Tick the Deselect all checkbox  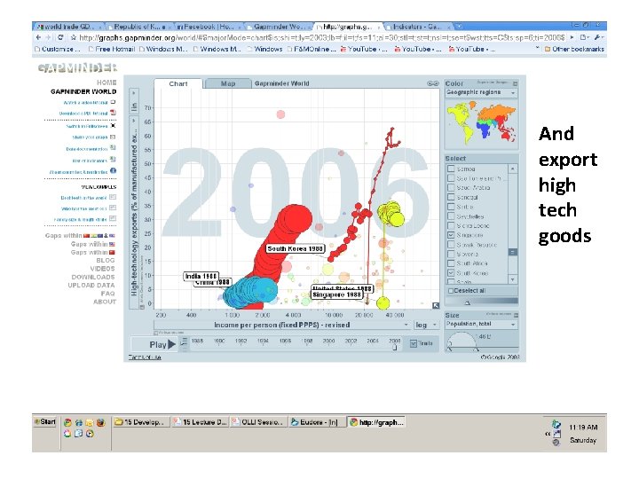[x=451, y=291]
